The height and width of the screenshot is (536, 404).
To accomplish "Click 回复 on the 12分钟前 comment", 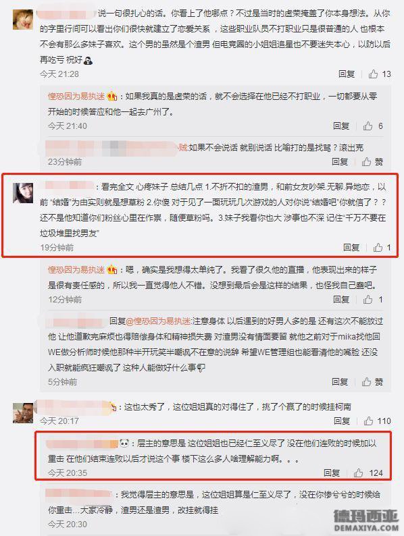I will [341, 300].
